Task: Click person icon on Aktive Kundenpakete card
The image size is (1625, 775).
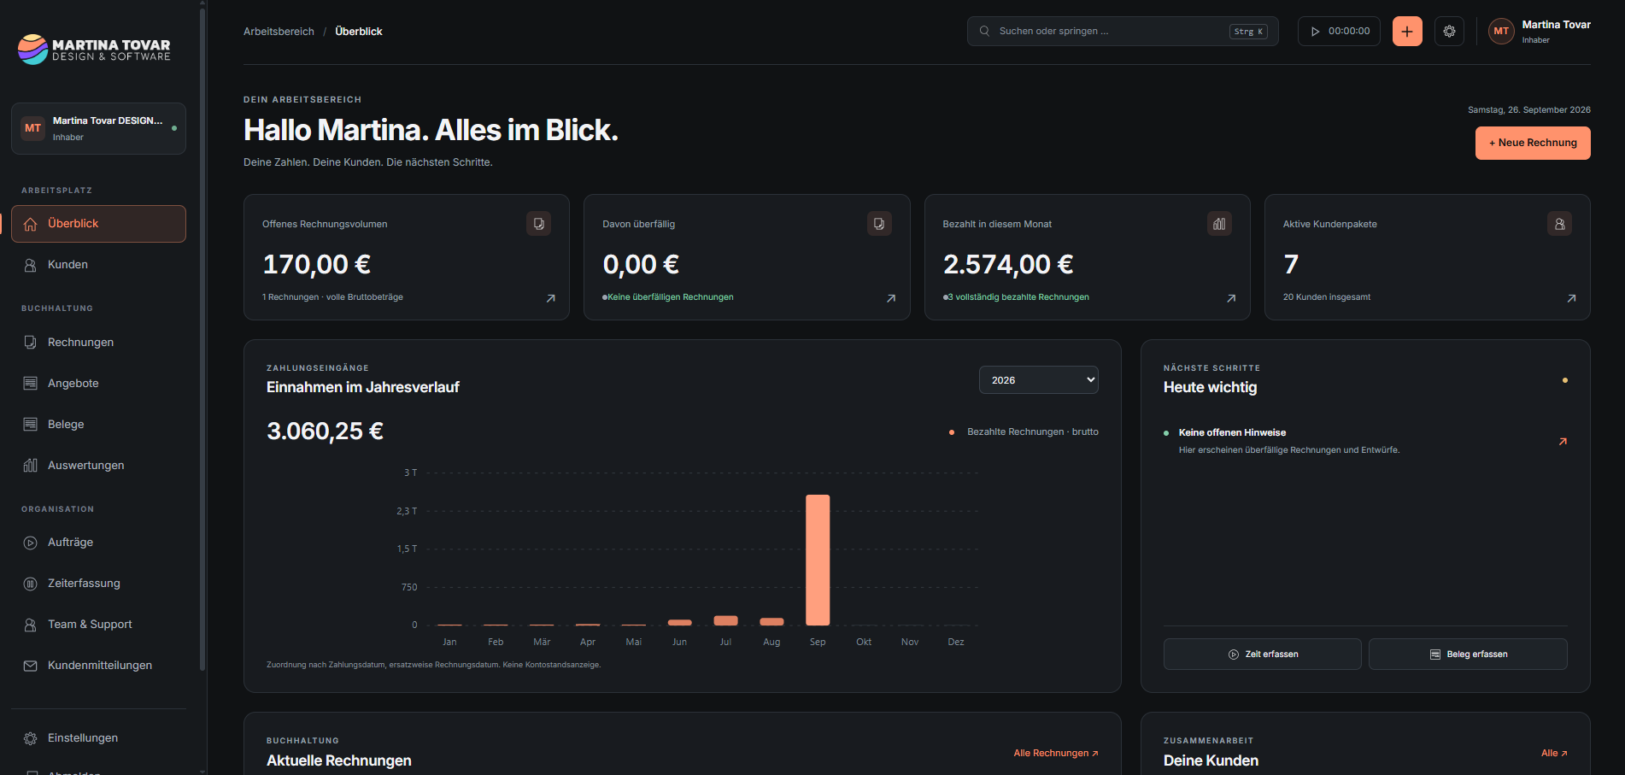Action: pos(1559,224)
